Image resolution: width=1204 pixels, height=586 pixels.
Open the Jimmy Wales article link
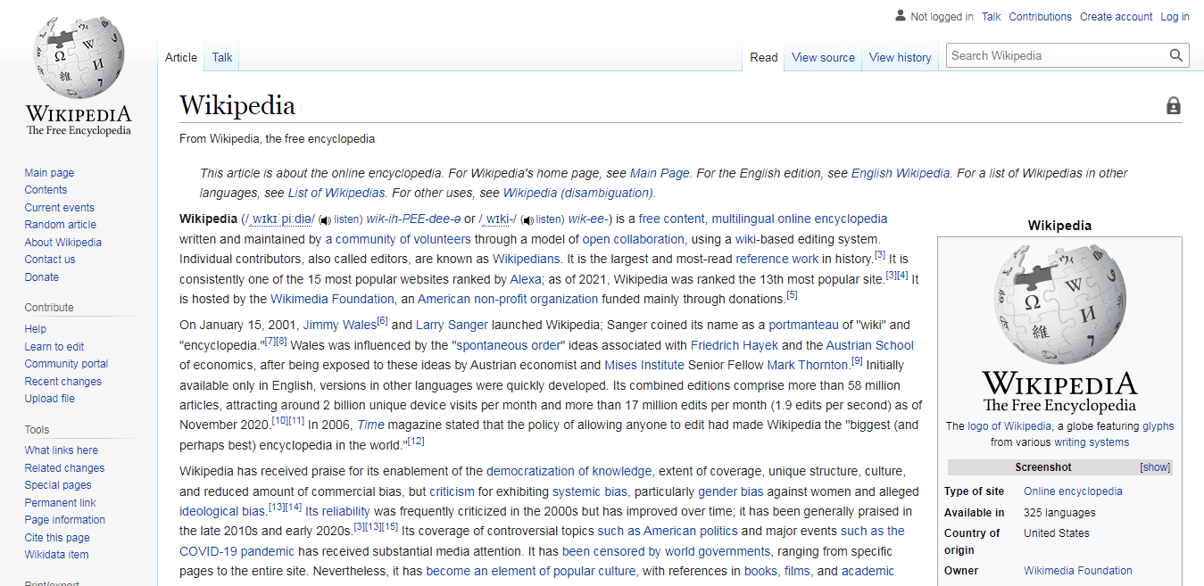point(339,324)
